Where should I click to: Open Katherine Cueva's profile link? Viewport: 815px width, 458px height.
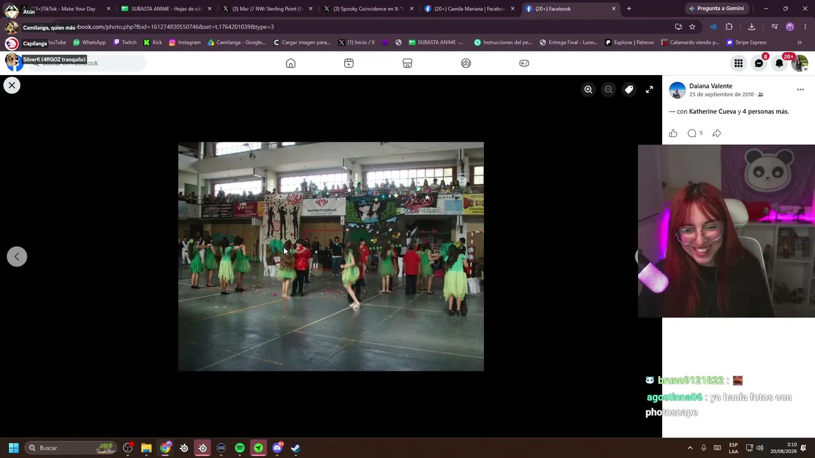[x=712, y=111]
